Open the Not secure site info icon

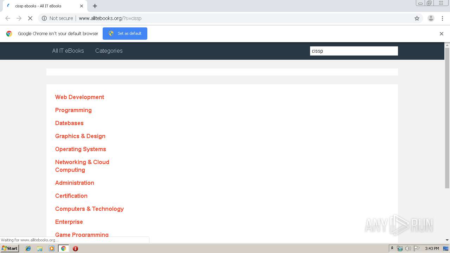tap(44, 18)
